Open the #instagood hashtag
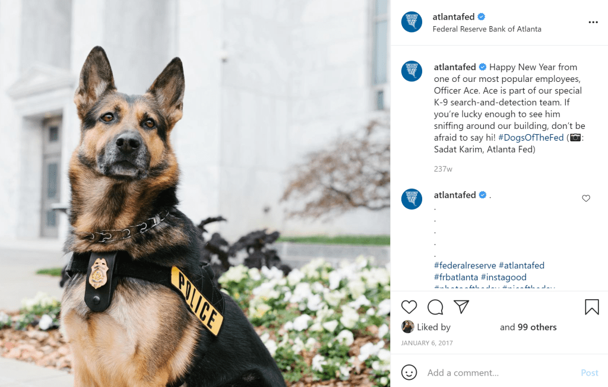Screen dimensions: 608x387 503,277
